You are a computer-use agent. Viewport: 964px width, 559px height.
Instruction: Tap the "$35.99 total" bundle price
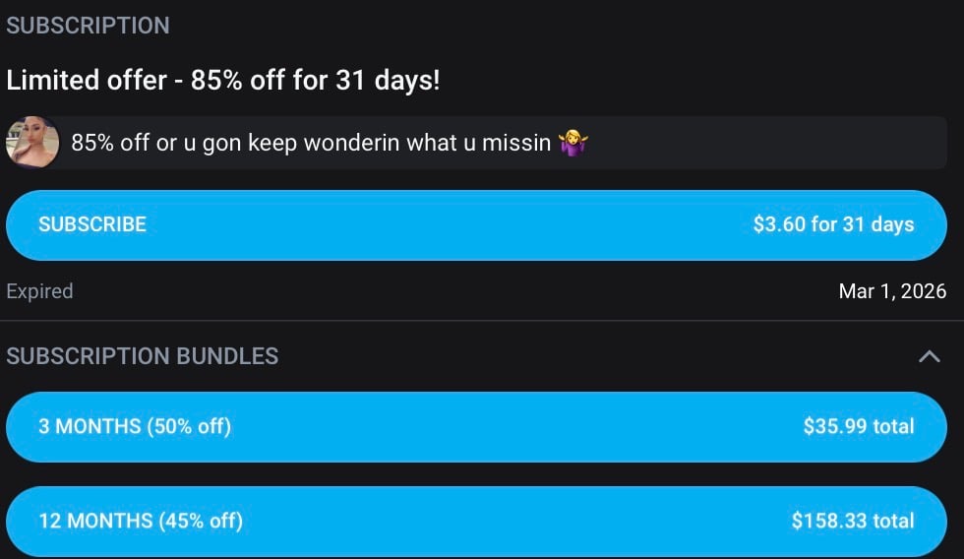click(x=858, y=426)
